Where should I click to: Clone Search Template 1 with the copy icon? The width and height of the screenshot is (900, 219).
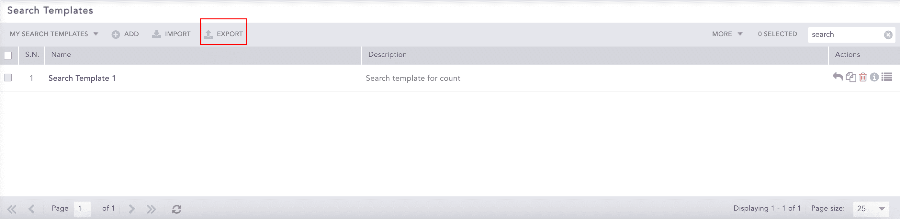pyautogui.click(x=851, y=77)
